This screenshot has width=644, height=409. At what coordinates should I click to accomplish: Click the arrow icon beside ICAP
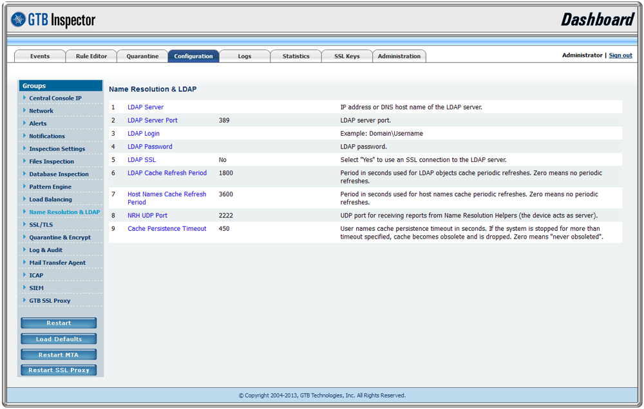coord(24,275)
